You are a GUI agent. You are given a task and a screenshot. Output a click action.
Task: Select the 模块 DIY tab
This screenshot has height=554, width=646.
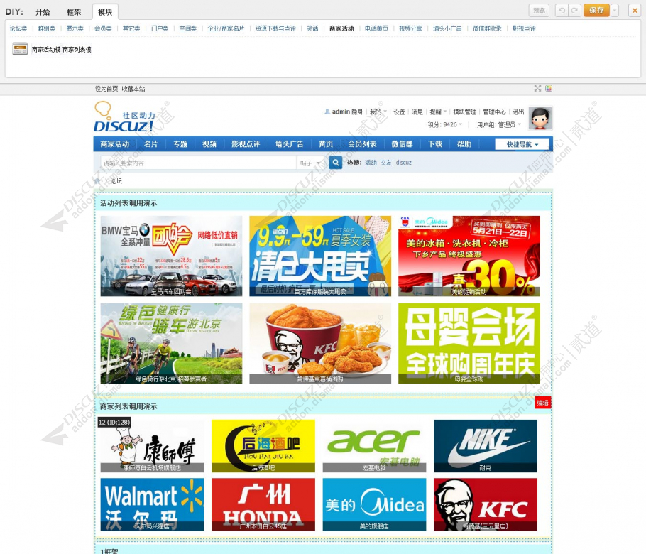click(x=105, y=12)
